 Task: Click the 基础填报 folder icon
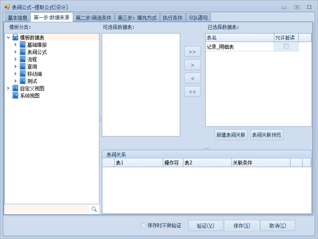23,45
